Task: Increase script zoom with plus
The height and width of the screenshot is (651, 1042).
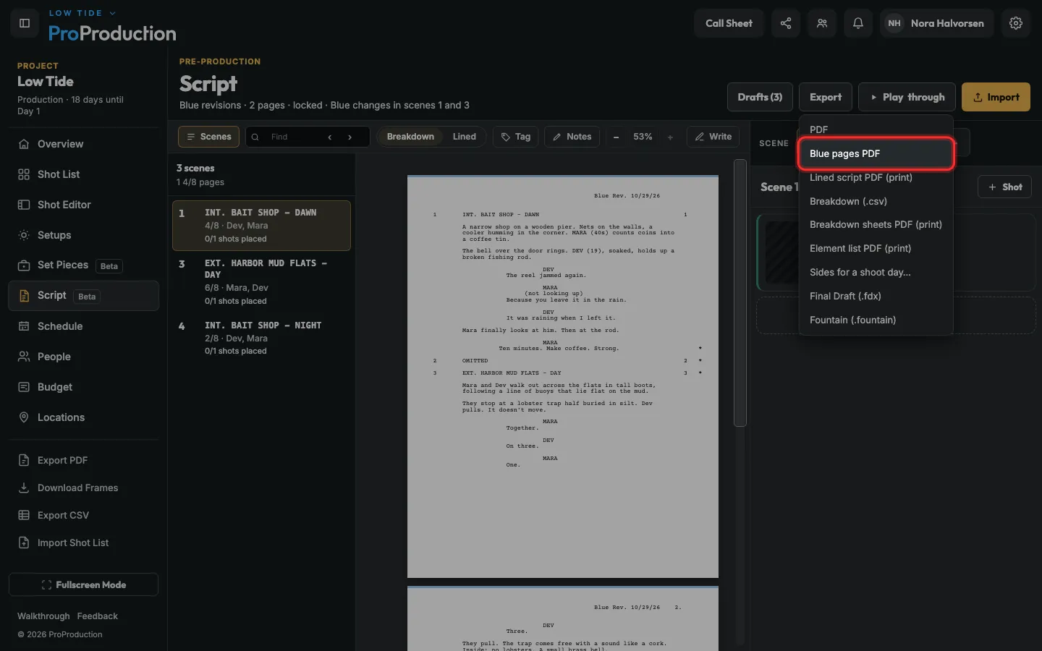Action: pos(670,137)
